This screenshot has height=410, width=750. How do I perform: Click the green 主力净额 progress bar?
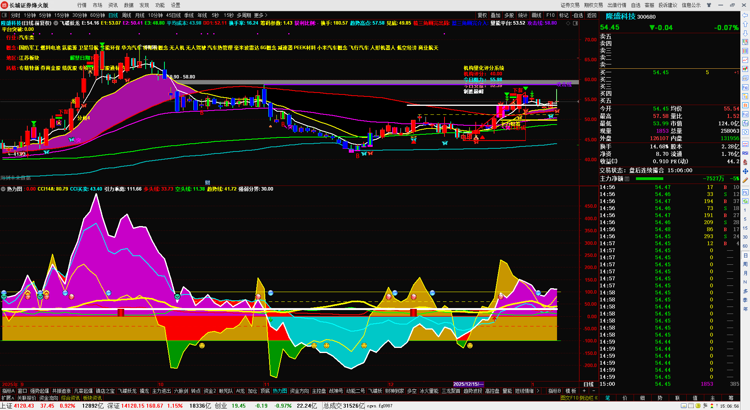[649, 179]
